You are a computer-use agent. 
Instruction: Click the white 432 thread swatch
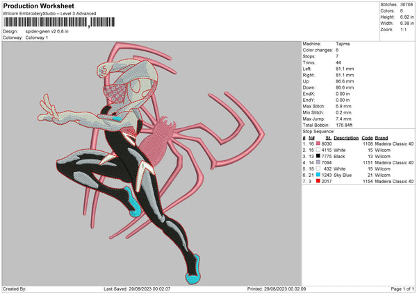point(318,168)
